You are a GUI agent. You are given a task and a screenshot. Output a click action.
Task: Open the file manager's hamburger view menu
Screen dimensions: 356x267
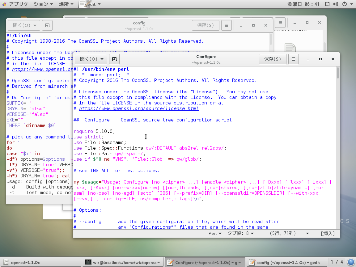pos(280,23)
